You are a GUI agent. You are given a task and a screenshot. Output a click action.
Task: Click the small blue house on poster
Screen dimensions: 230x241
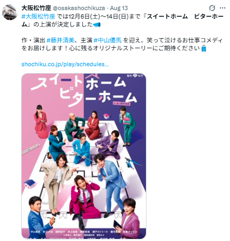pyautogui.click(x=30, y=183)
